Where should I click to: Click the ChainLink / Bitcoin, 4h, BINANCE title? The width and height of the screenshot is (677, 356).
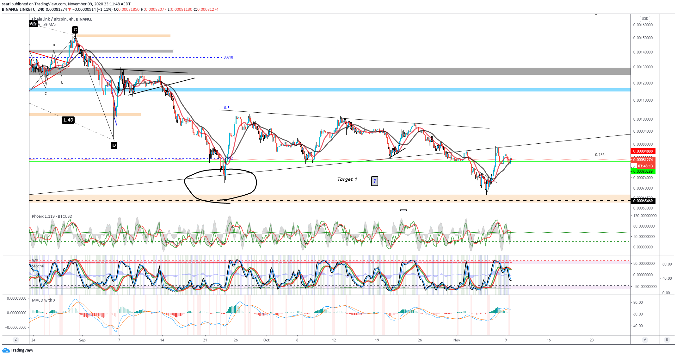62,19
